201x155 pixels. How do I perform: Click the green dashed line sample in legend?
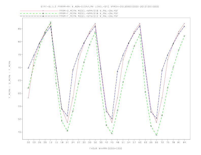point(39,13)
